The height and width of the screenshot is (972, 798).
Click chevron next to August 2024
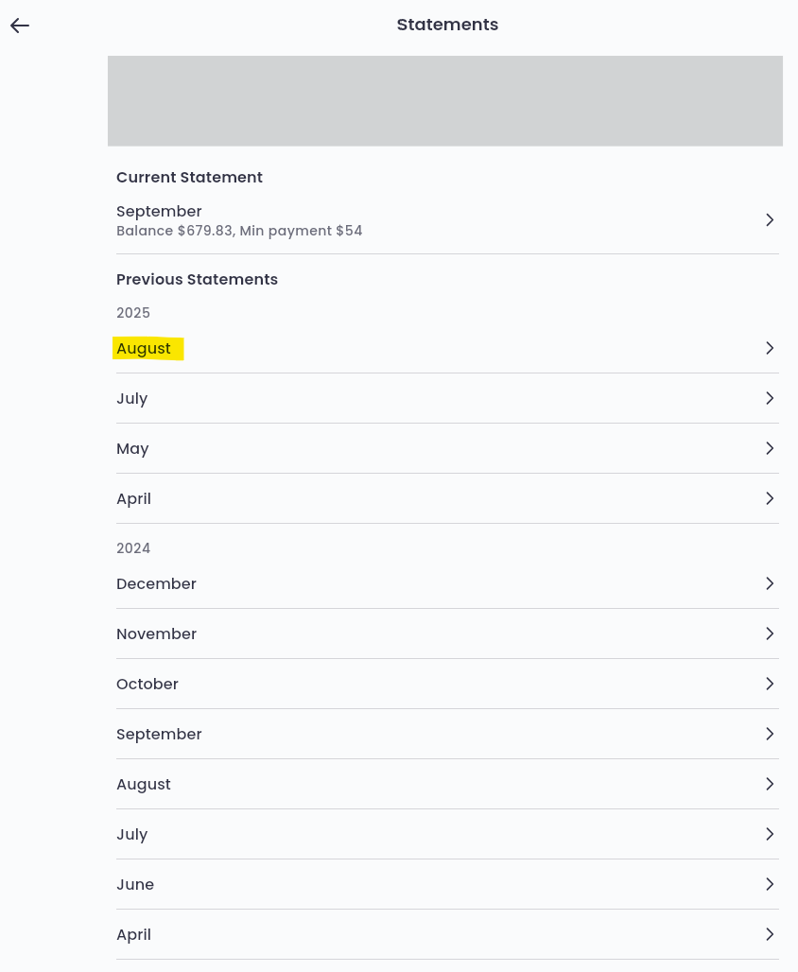pos(770,784)
